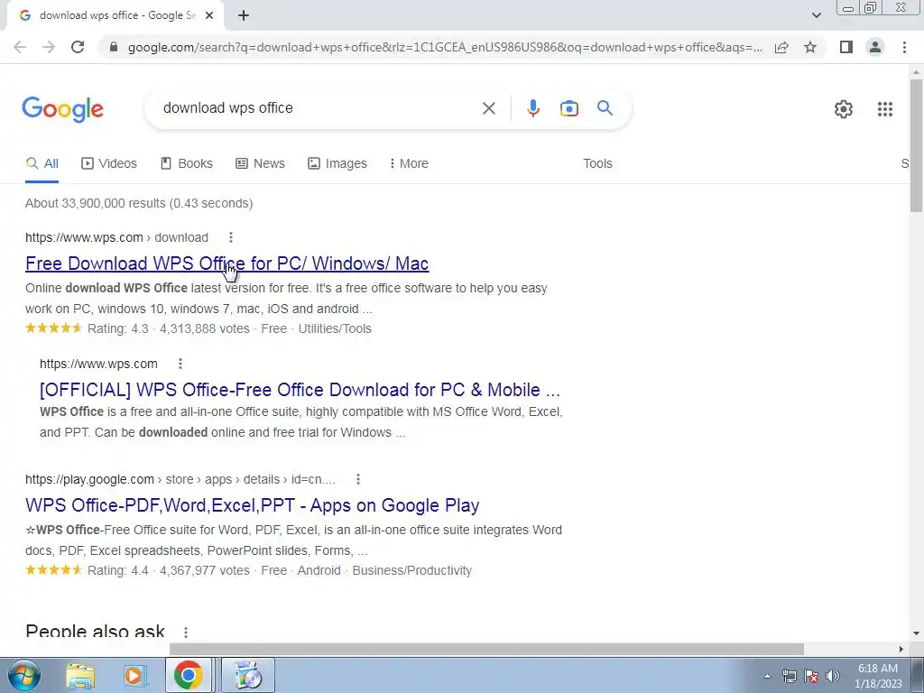Viewport: 924px width, 693px height.
Task: Open 'Free Download WPS Office for PC' link
Action: point(226,263)
